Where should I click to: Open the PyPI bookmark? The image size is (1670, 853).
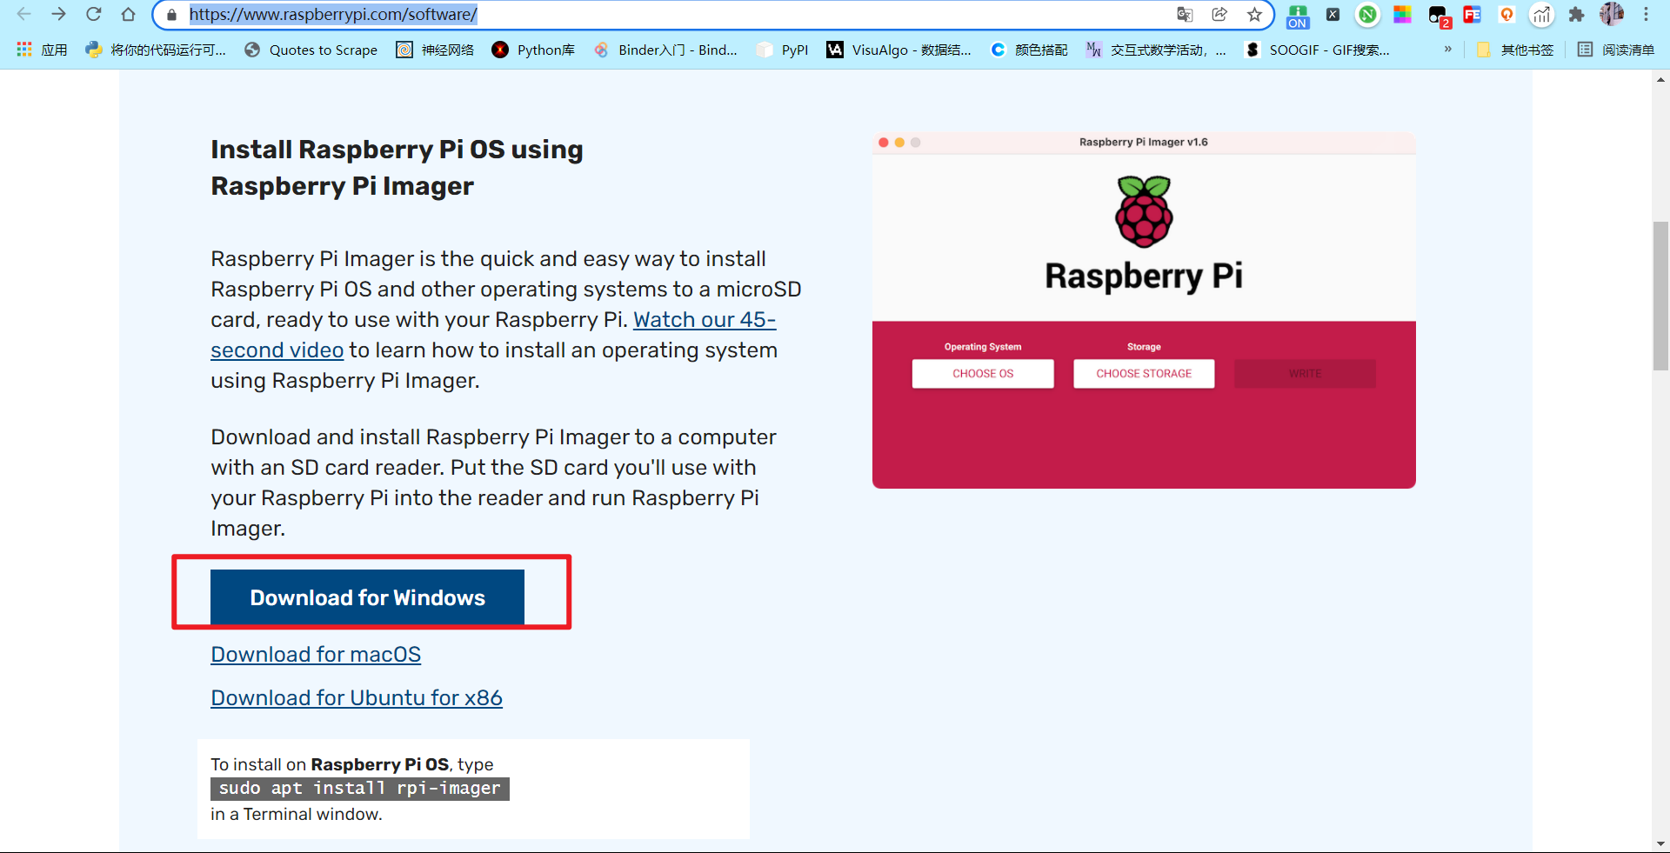[783, 50]
